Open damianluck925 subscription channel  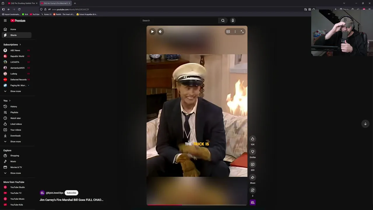pos(17,68)
